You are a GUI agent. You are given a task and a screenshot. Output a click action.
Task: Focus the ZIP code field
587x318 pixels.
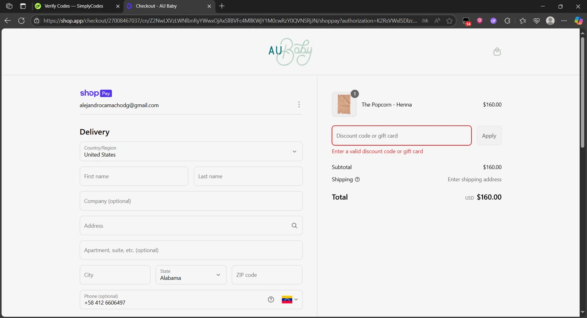click(267, 275)
